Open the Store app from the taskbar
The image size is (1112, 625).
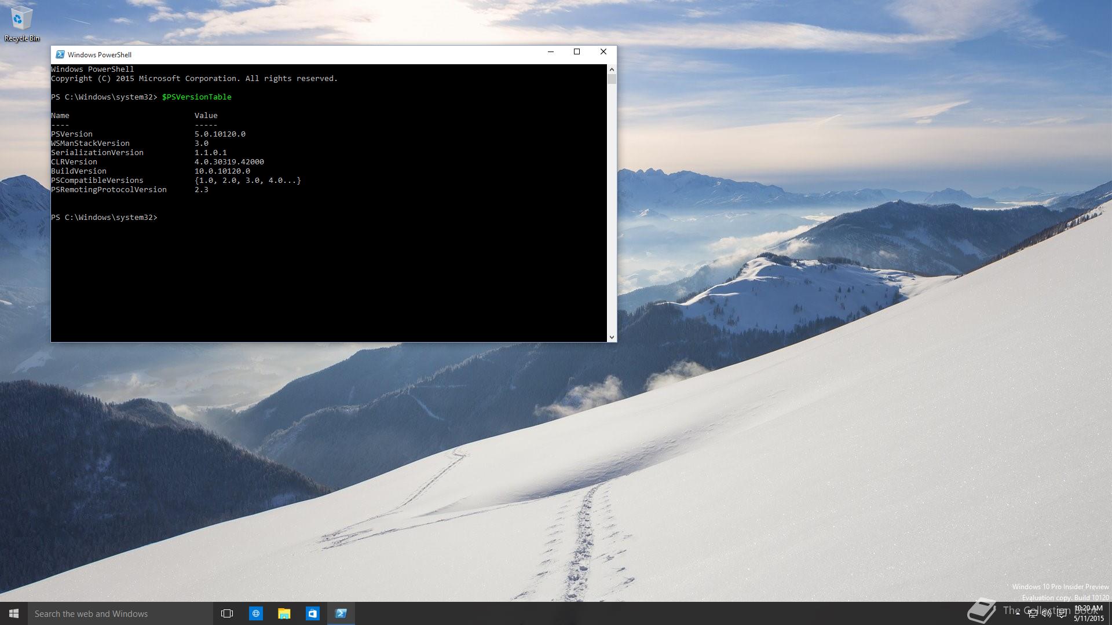(x=312, y=613)
